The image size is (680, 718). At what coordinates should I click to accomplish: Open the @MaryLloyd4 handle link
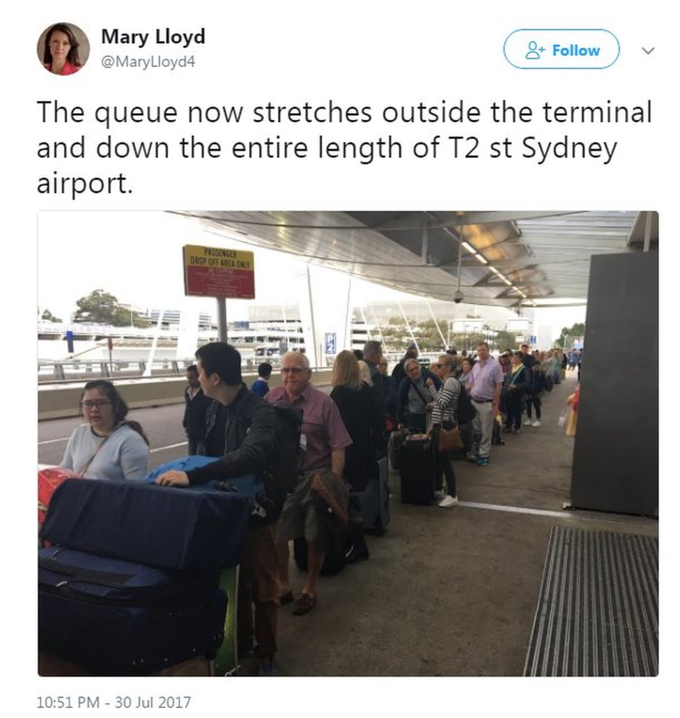tap(148, 62)
